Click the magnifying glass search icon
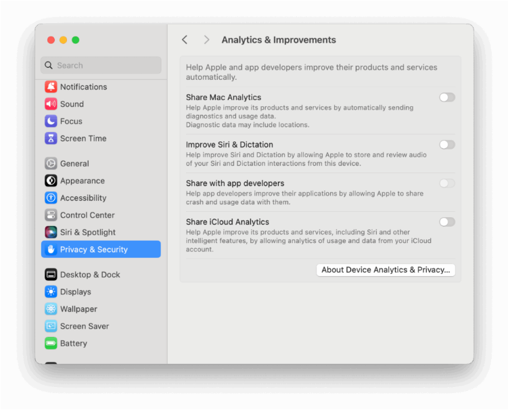Image resolution: width=508 pixels, height=410 pixels. click(49, 66)
